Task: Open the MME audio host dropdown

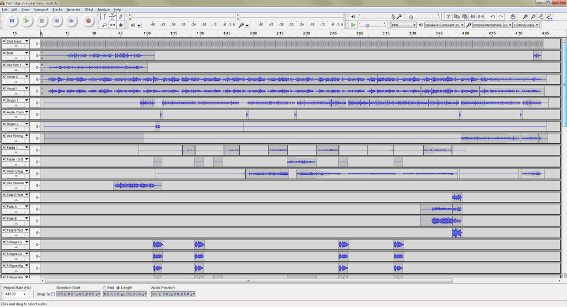Action: [x=404, y=25]
